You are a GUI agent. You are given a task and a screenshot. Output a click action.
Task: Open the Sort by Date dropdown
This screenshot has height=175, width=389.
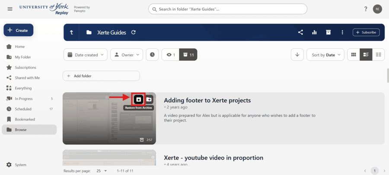[x=325, y=55]
